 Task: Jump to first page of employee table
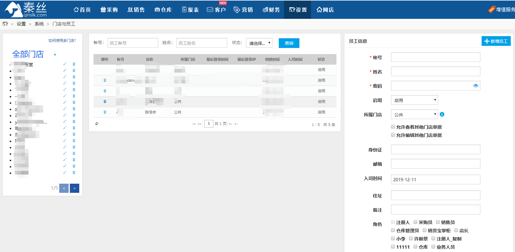[x=194, y=124]
